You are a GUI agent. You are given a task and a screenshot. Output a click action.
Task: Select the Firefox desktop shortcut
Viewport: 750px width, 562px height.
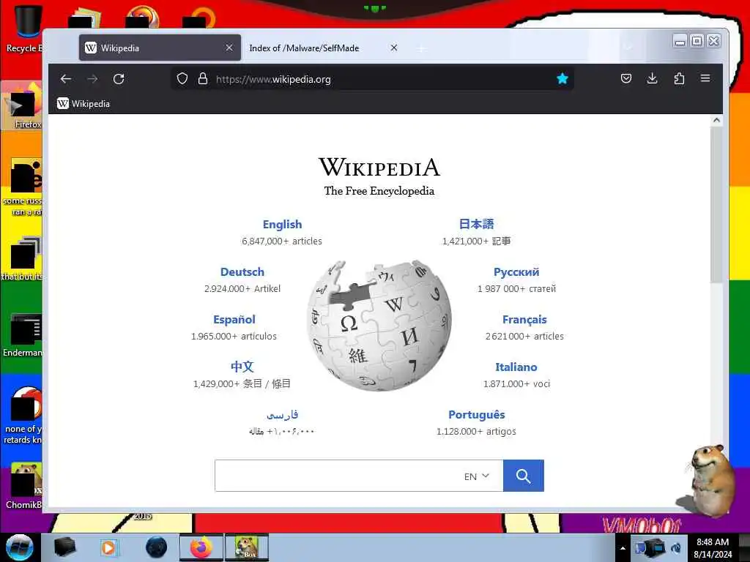pyautogui.click(x=22, y=106)
